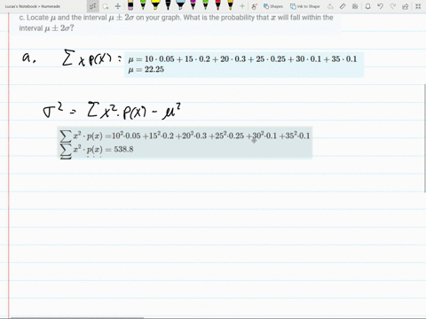426x319 pixels.
Task: Select the magenta pen
Action: [x=193, y=5]
